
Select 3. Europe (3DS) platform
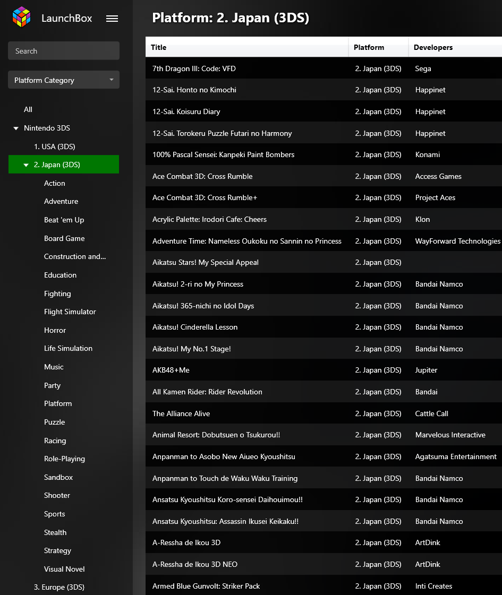(59, 587)
